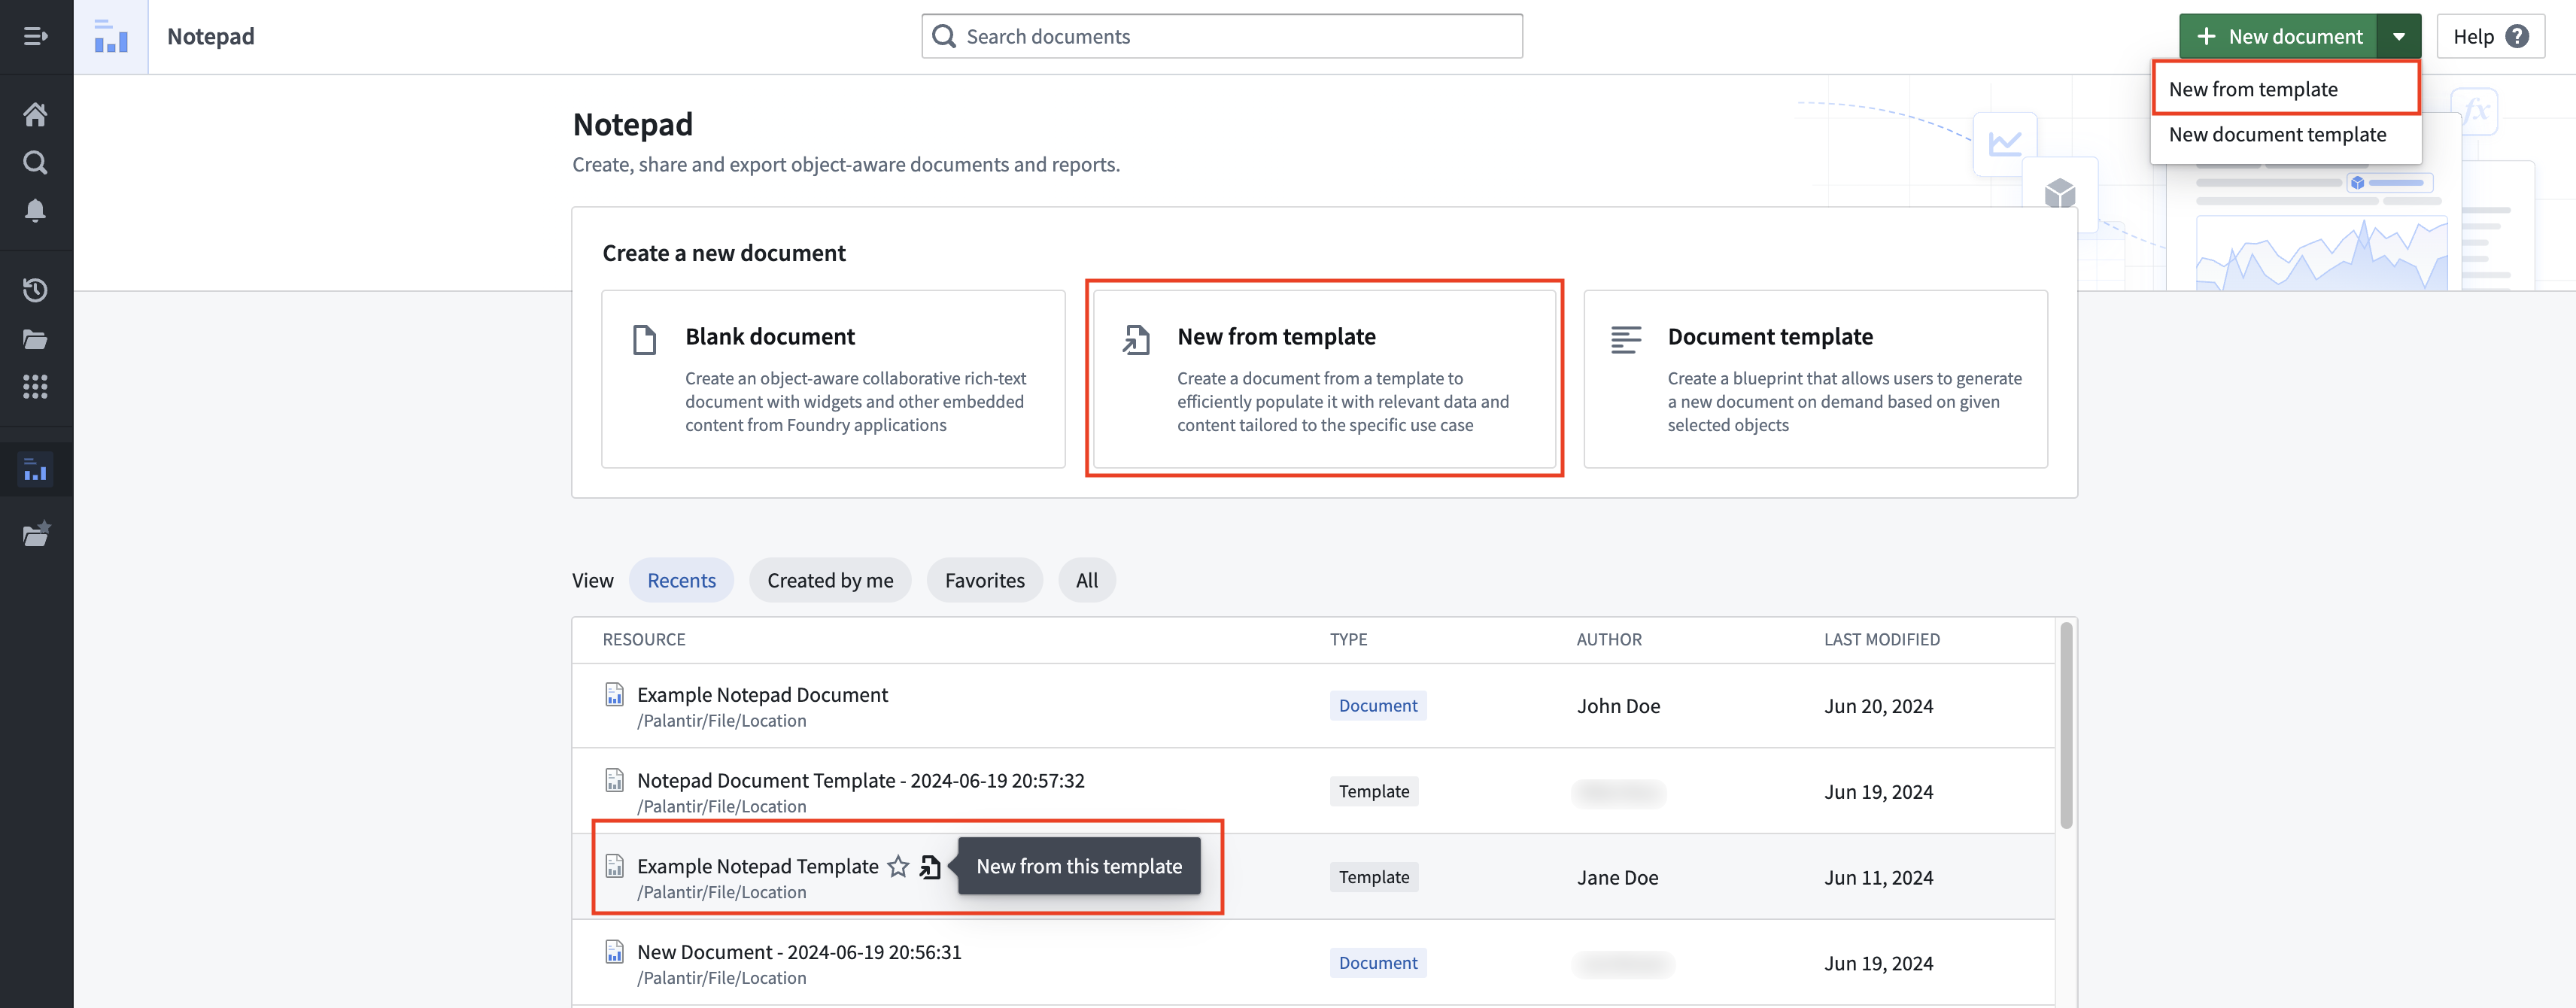Click file icon of Example Notepad Template
The image size is (2576, 1008).
pyautogui.click(x=615, y=866)
